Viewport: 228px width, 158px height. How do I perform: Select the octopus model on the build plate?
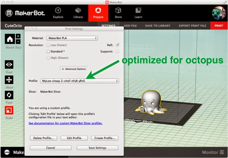151,102
